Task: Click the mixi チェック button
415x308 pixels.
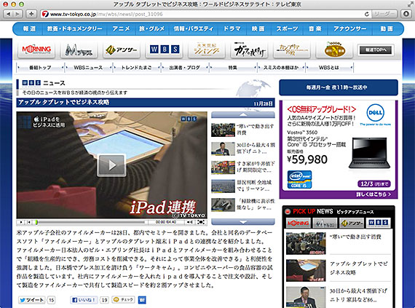Action: pos(123,299)
